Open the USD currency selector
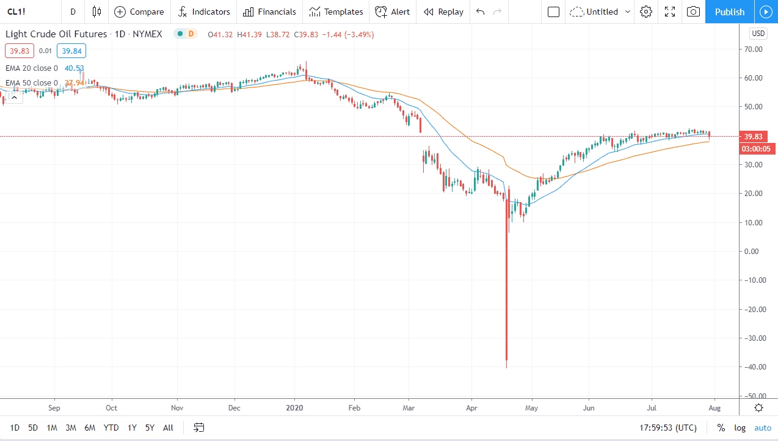 click(x=758, y=34)
